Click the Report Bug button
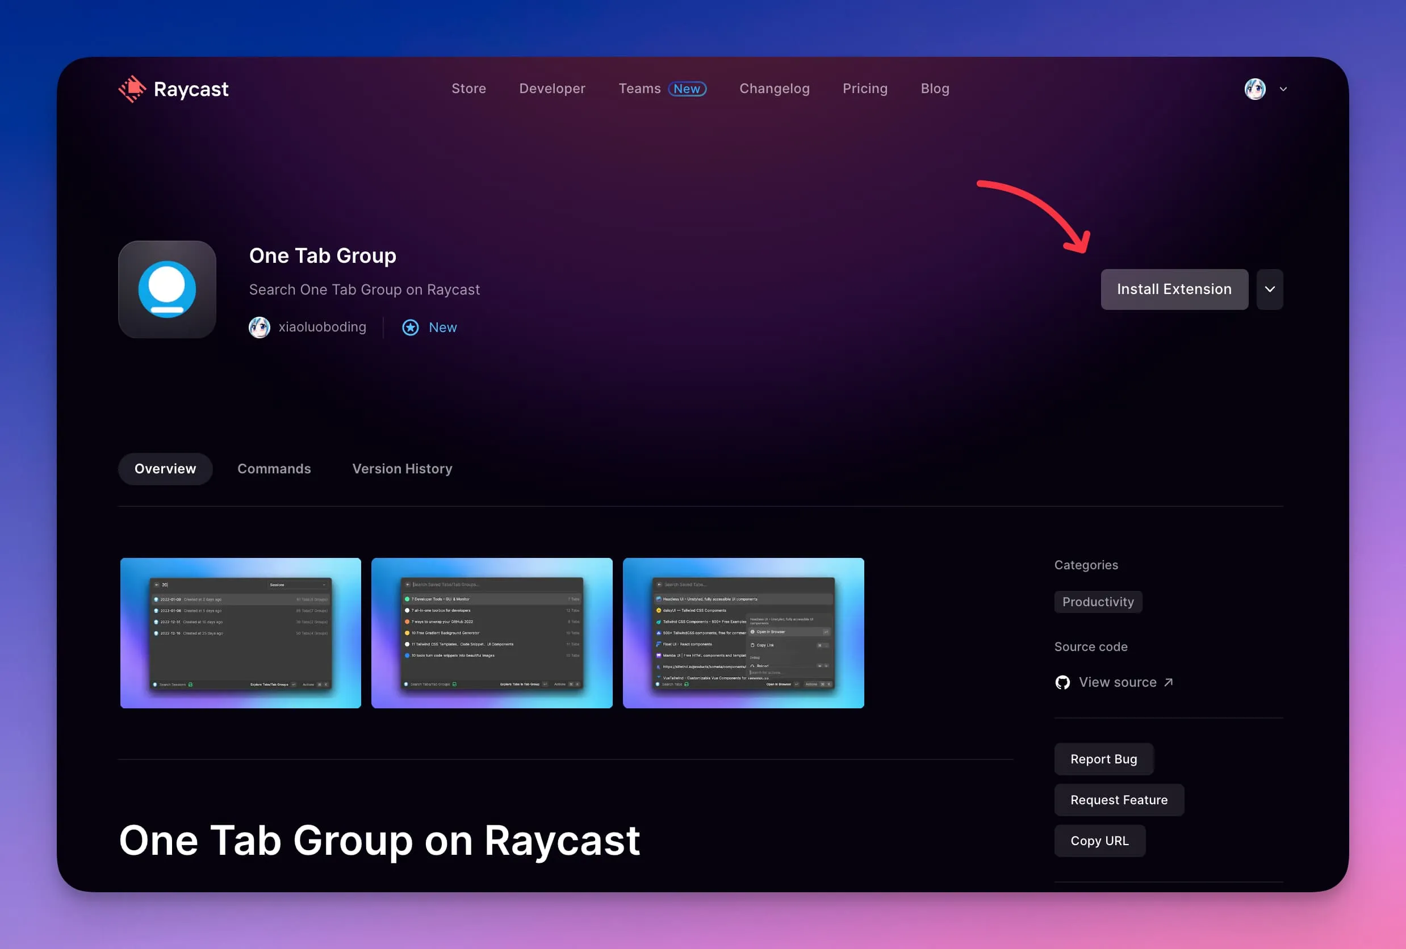This screenshot has height=949, width=1406. tap(1103, 759)
